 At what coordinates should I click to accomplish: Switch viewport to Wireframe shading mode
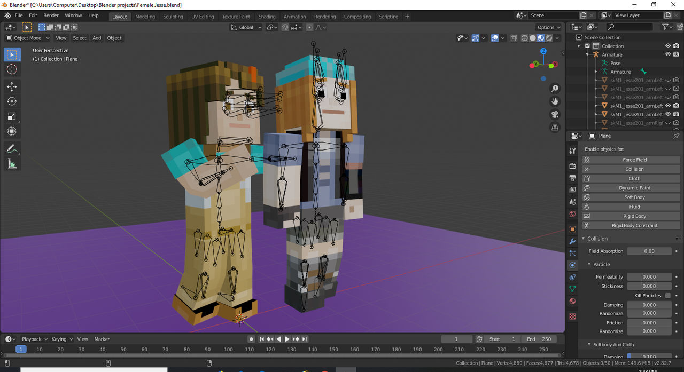coord(524,38)
